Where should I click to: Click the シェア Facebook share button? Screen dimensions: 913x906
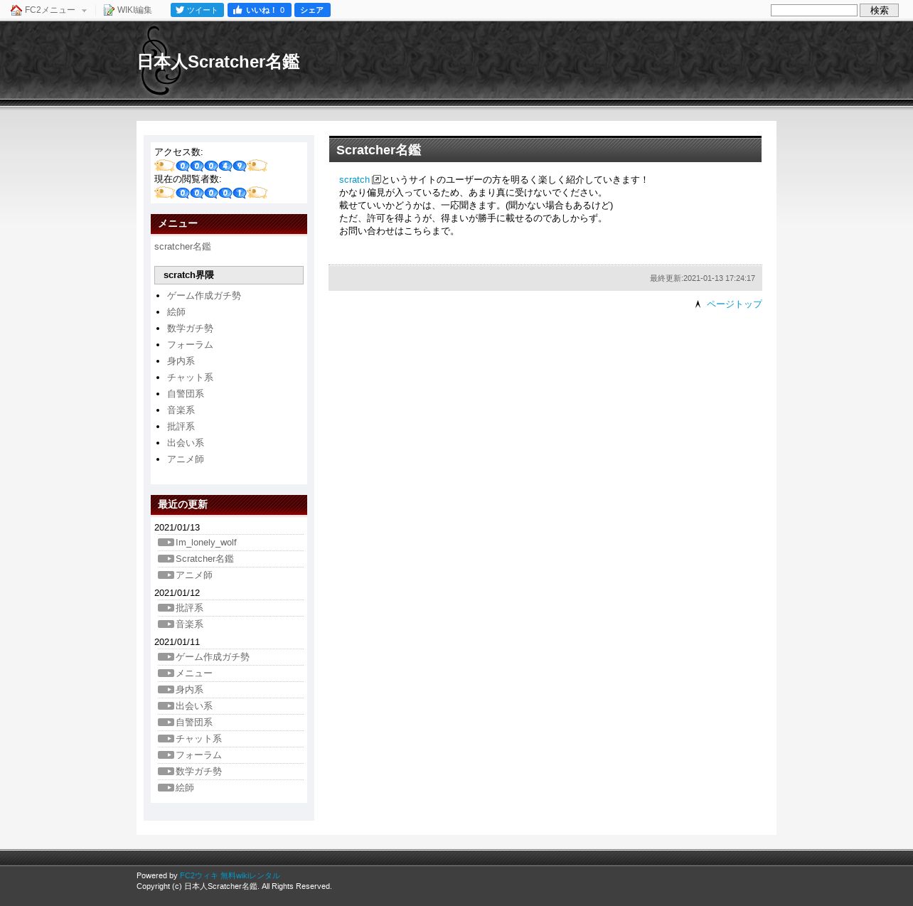click(x=312, y=10)
